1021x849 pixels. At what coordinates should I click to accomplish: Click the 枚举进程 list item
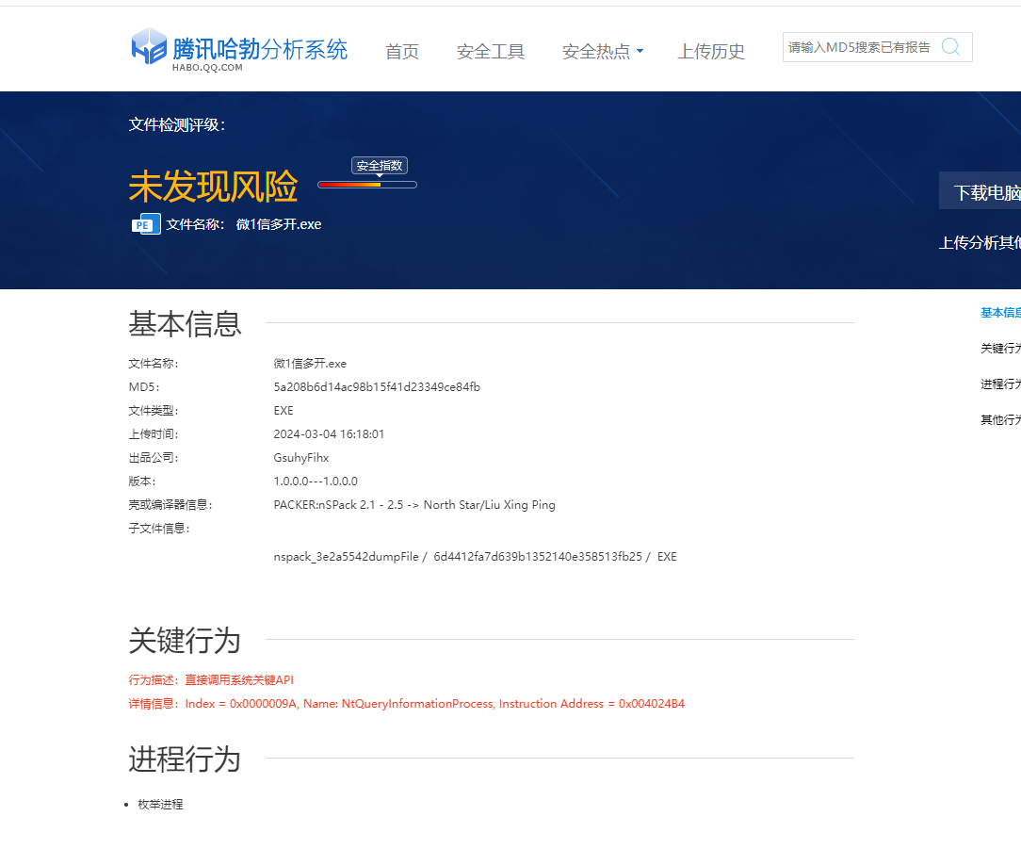tap(160, 805)
